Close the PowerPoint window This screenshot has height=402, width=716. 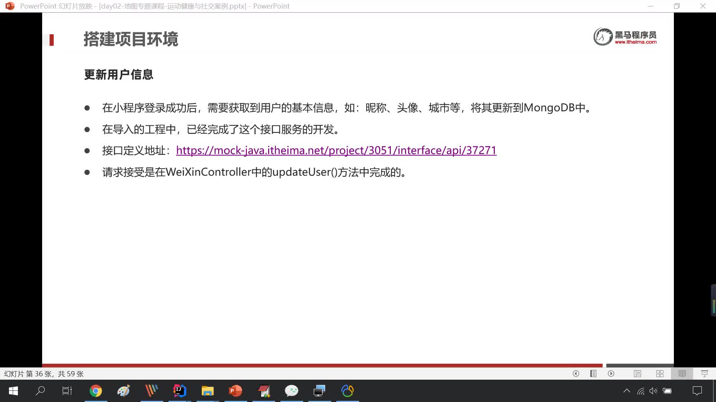pyautogui.click(x=703, y=6)
